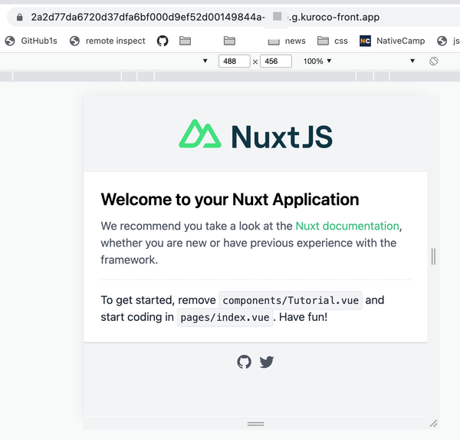Viewport: 460px width, 440px height.
Task: Open the remote inspect bookmark
Action: (x=107, y=41)
